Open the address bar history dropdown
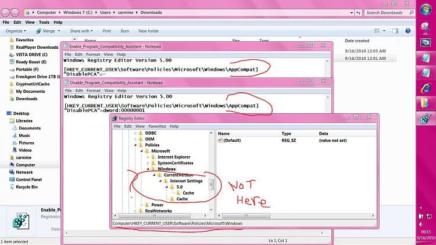The width and height of the screenshot is (436, 245). (x=352, y=13)
